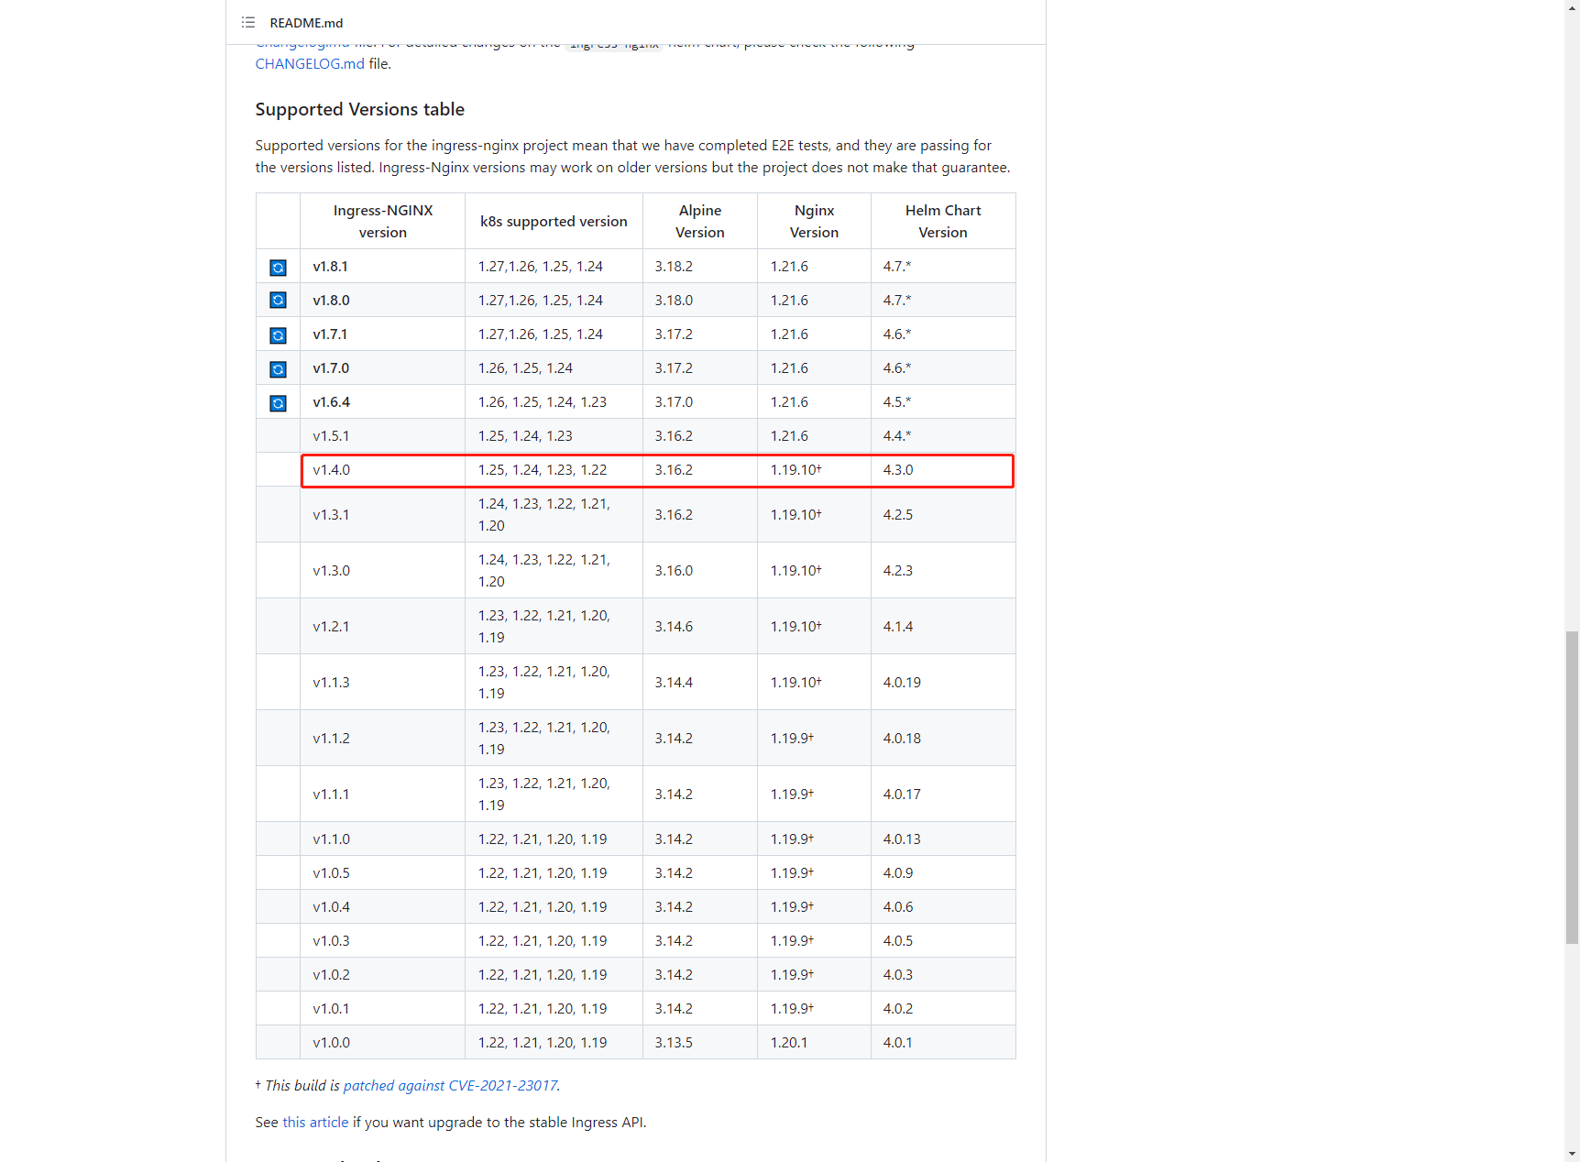This screenshot has height=1162, width=1580.
Task: Select the v1.1.1 version cell
Action: coord(383,795)
